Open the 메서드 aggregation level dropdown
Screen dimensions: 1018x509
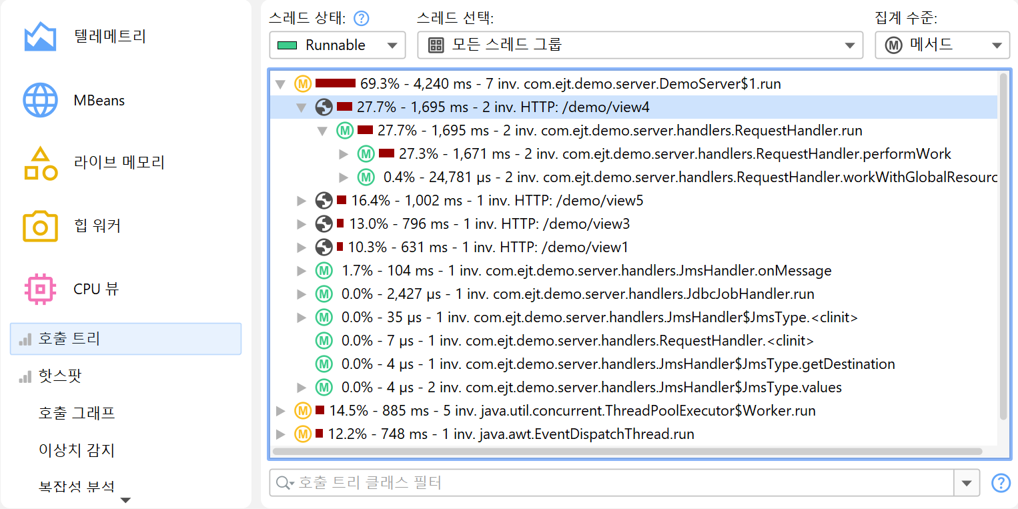942,45
